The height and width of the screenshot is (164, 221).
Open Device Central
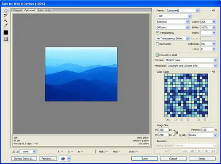(x=24, y=159)
